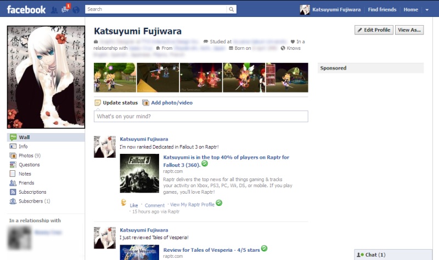
Task: Click the small profile avatar in top bar
Action: click(x=305, y=9)
